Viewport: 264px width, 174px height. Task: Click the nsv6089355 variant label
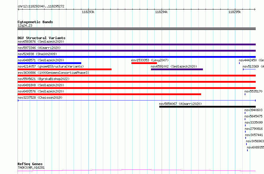coord(255,147)
